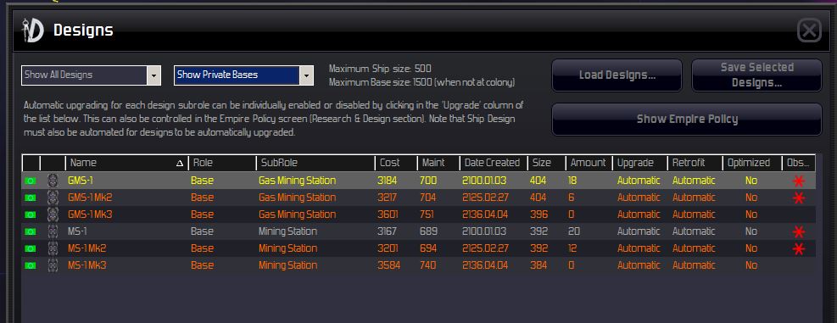Click the Load Designs... button
The image size is (837, 323).
click(x=617, y=75)
